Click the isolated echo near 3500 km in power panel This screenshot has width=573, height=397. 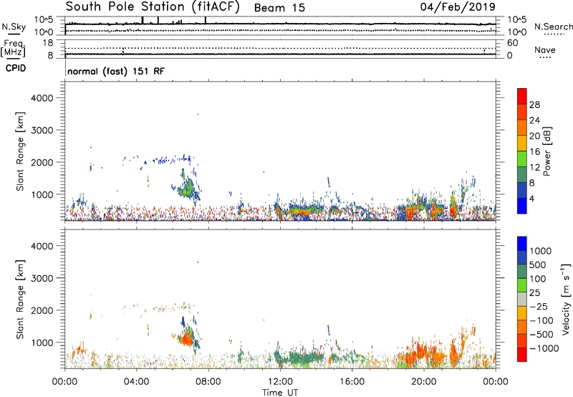coord(198,114)
